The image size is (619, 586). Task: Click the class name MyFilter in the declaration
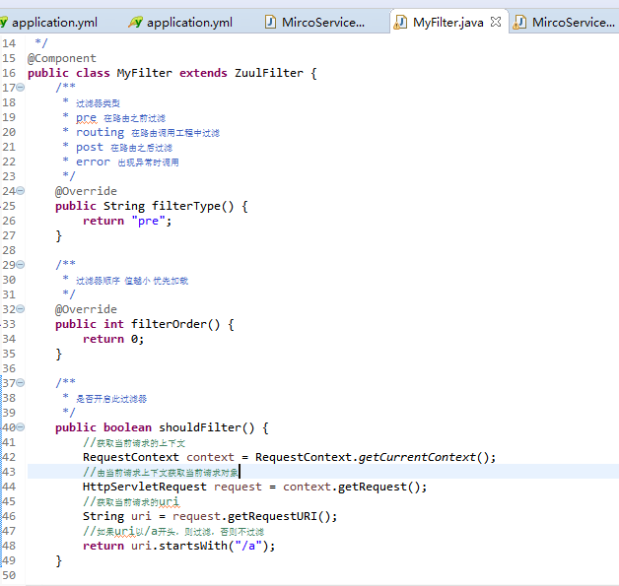point(145,73)
